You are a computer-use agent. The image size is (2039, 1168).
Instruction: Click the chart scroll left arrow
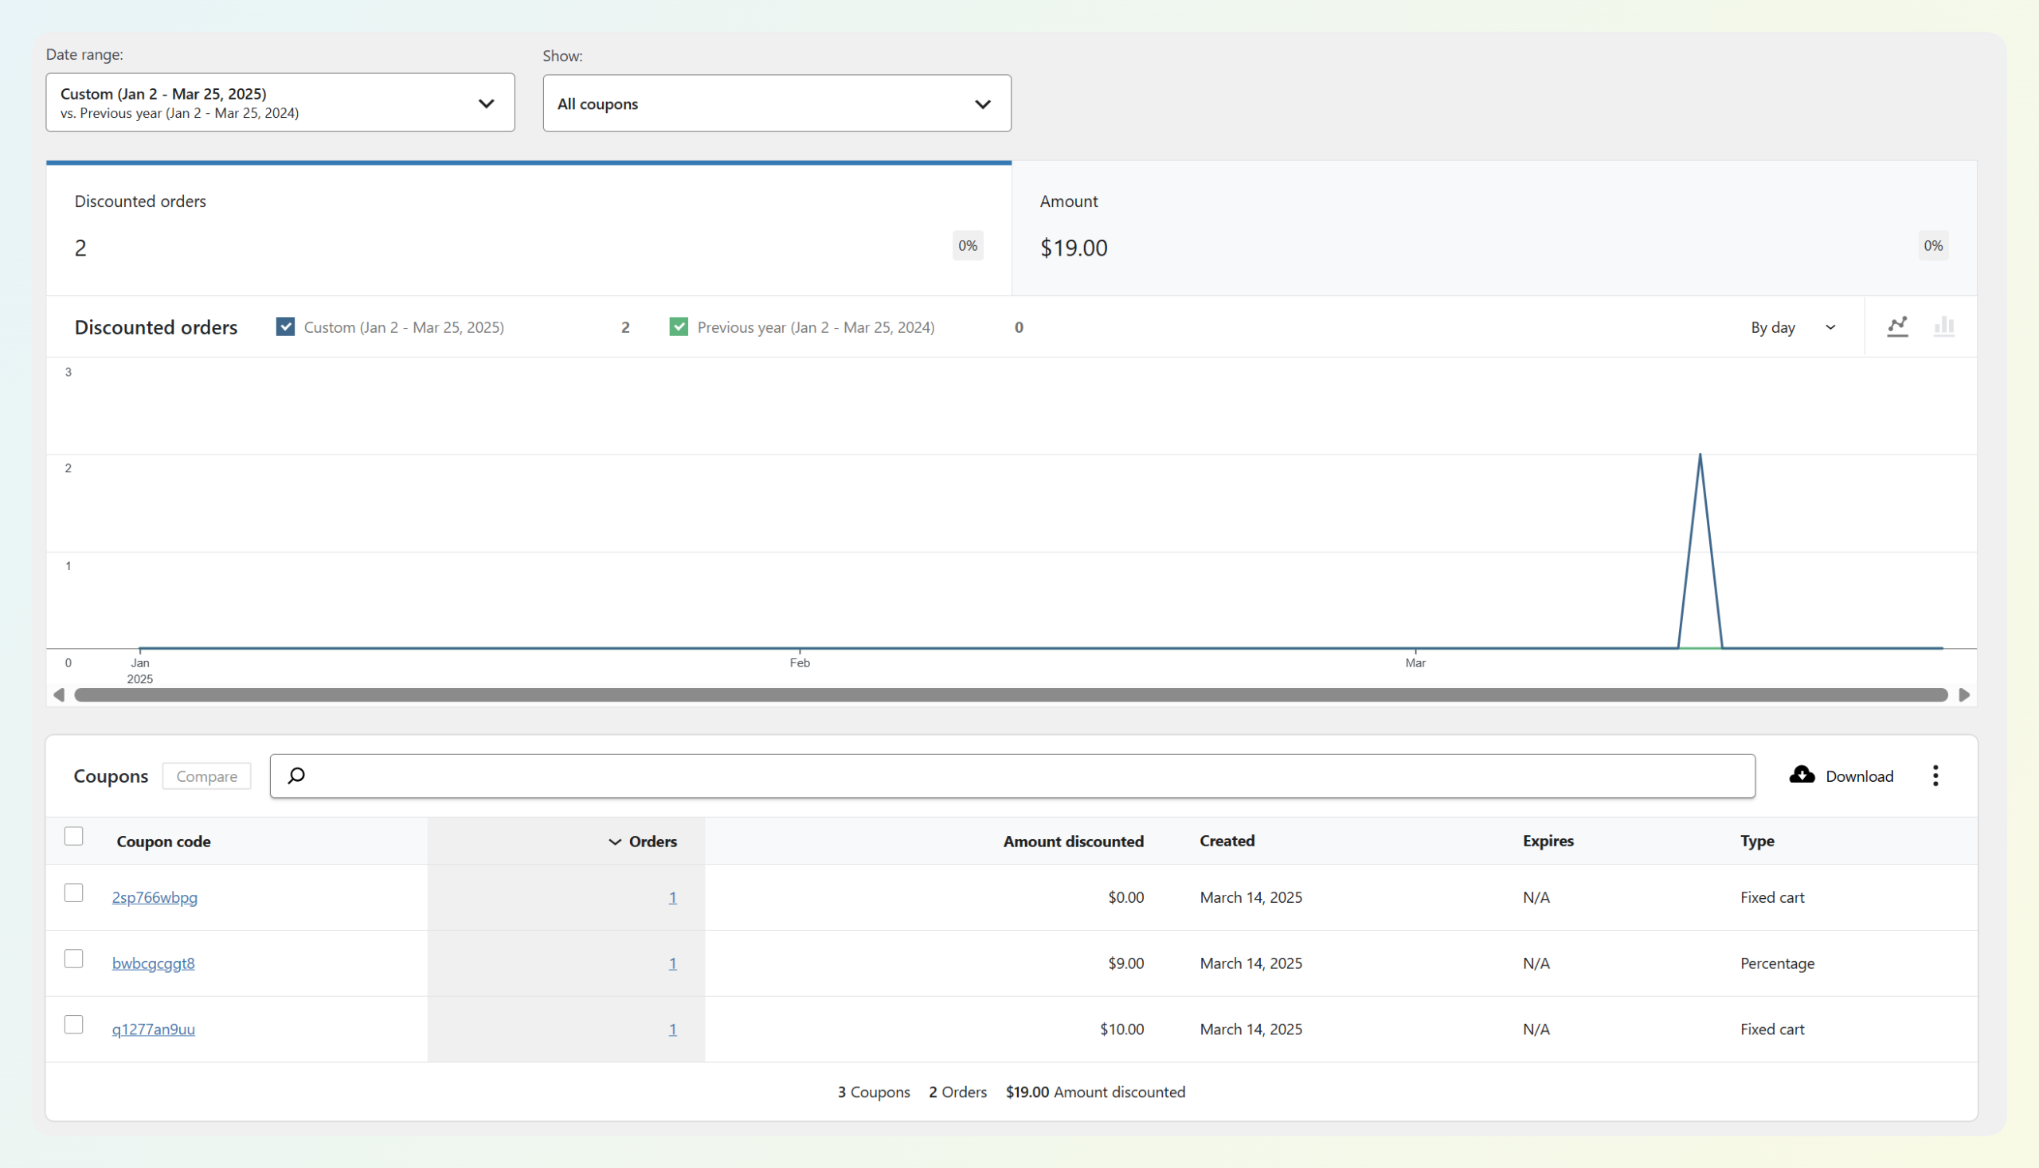59,695
